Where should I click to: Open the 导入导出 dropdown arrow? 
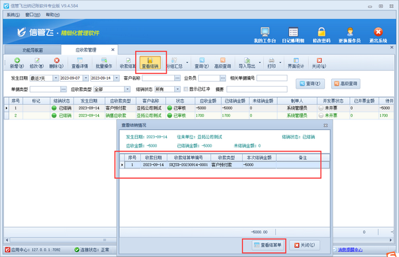pyautogui.click(x=260, y=63)
